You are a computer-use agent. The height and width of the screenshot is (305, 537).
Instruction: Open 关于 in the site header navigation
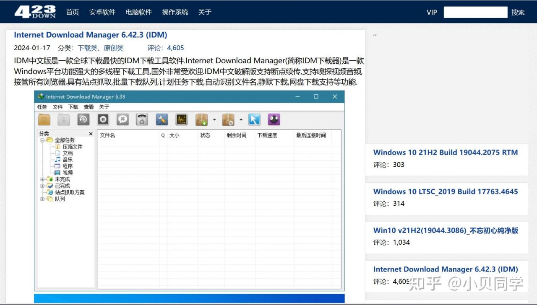[205, 12]
